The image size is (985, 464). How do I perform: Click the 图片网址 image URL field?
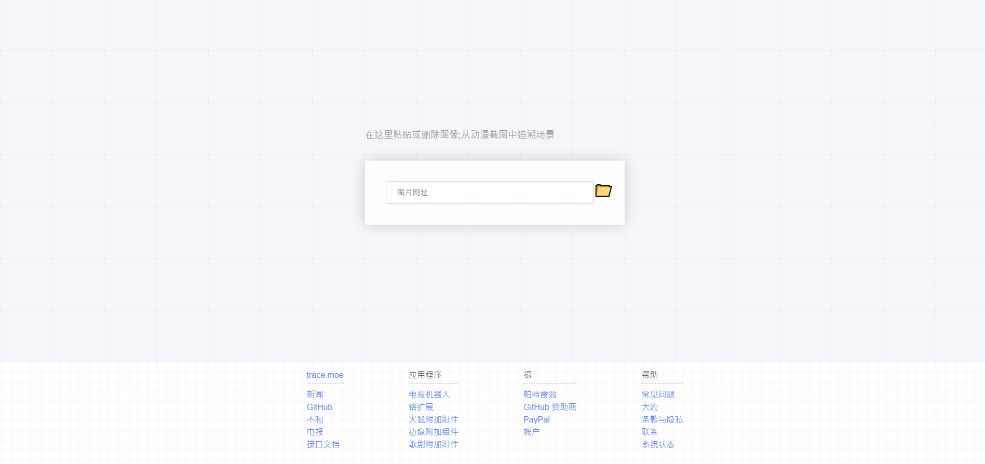click(x=489, y=193)
